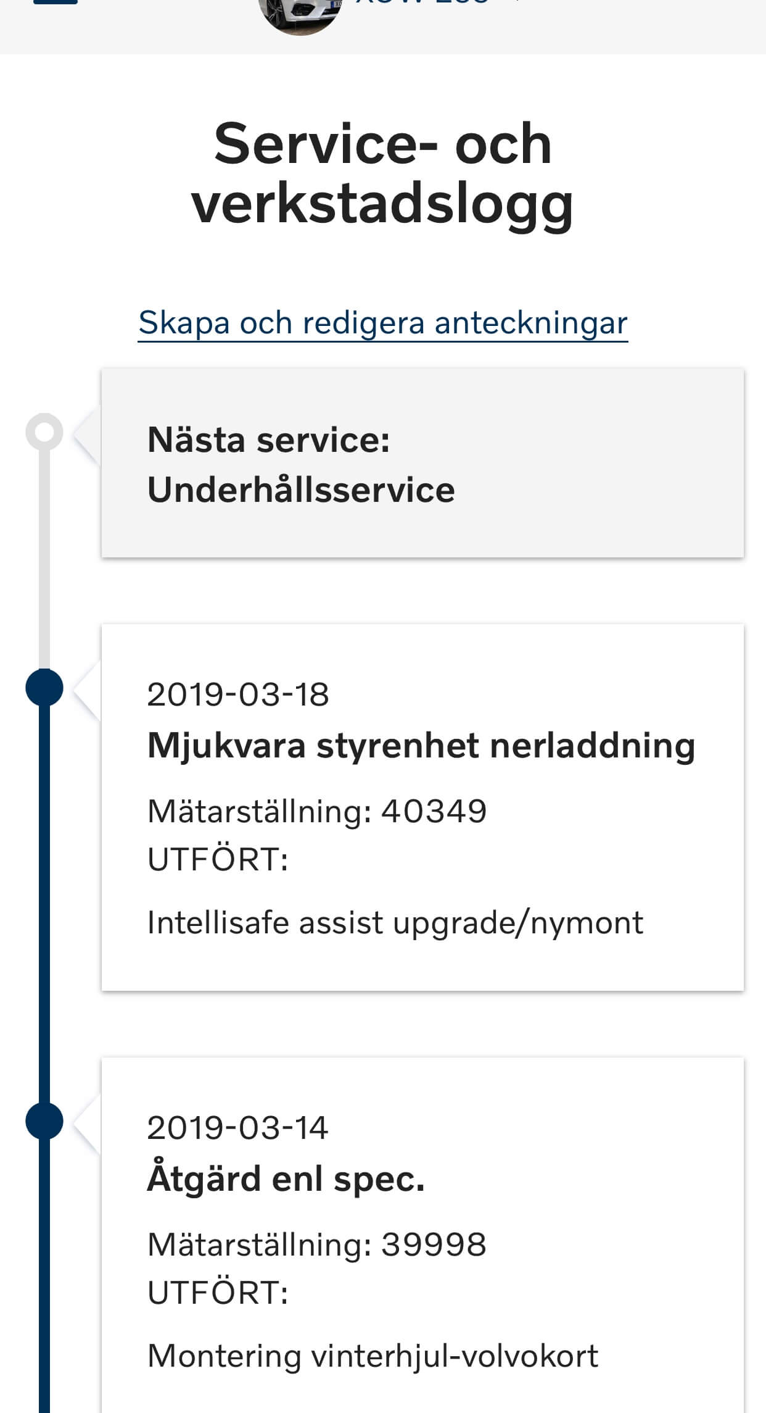This screenshot has width=766, height=1413.
Task: Open the car registration selector dropdown
Action: (439, 2)
